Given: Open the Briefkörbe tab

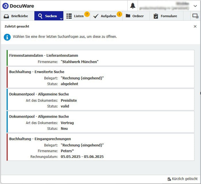Looking at the screenshot, I should 17,16.
